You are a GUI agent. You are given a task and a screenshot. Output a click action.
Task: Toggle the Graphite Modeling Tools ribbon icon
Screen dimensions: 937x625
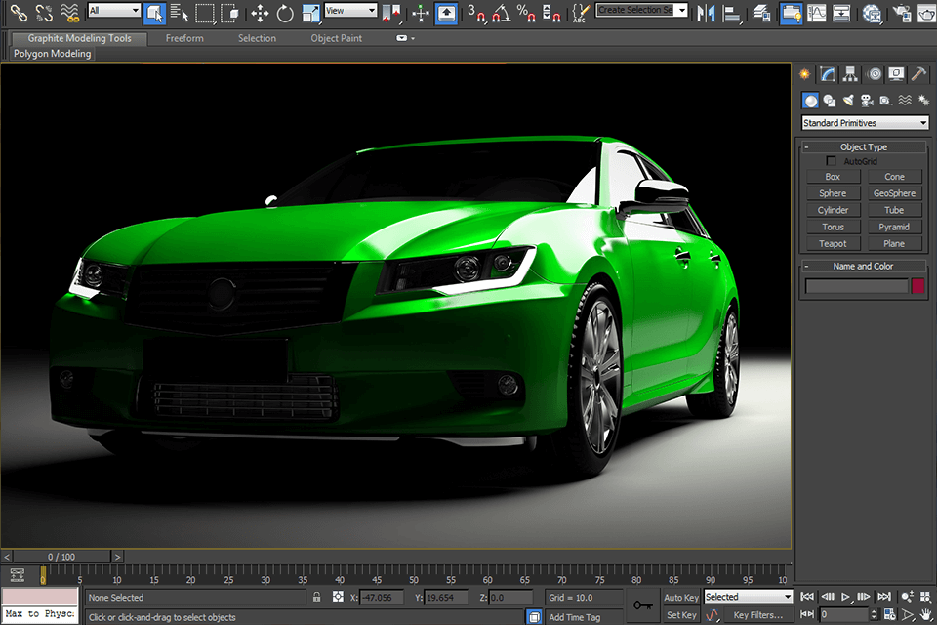(x=791, y=13)
